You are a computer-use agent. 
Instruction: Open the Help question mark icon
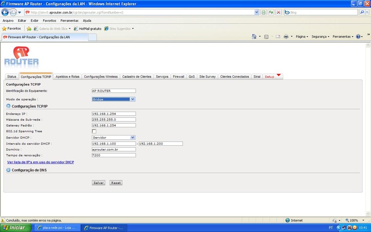click(x=358, y=37)
